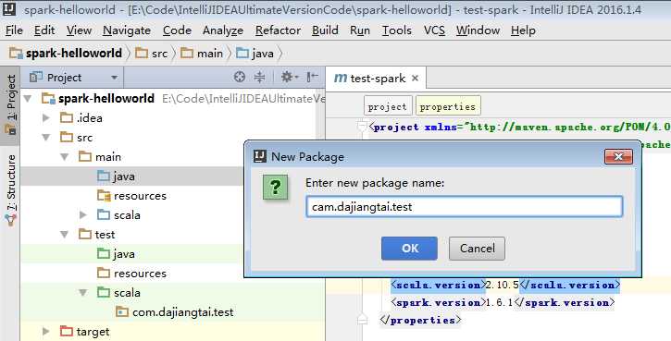The image size is (671, 341).
Task: Open the Run menu
Action: [359, 30]
